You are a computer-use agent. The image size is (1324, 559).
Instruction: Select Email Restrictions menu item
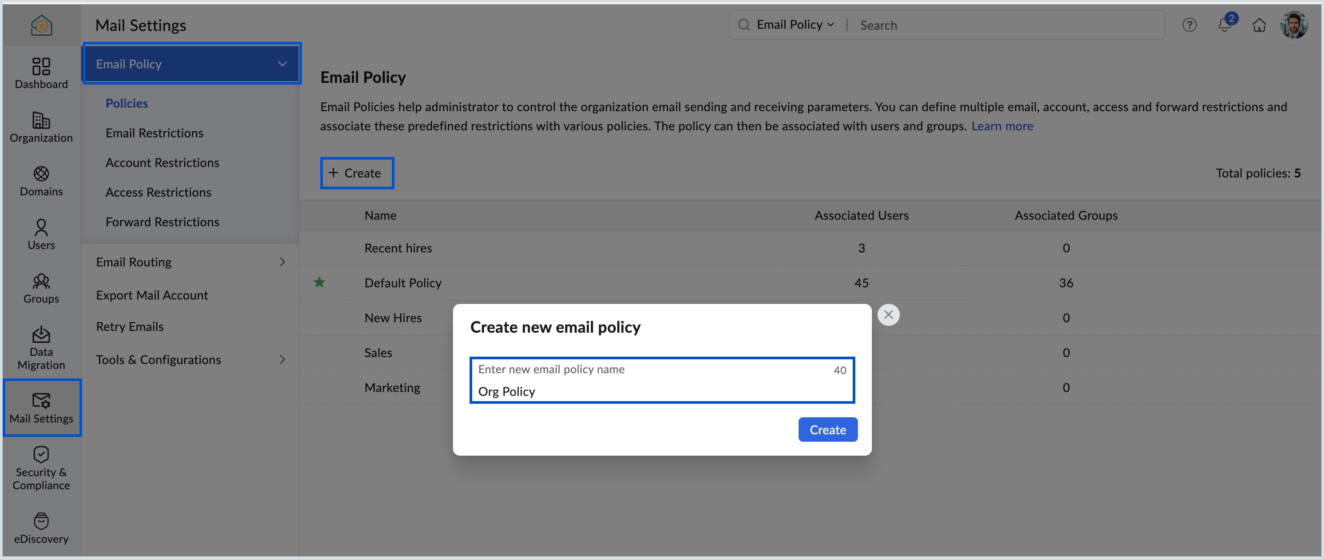click(x=154, y=133)
